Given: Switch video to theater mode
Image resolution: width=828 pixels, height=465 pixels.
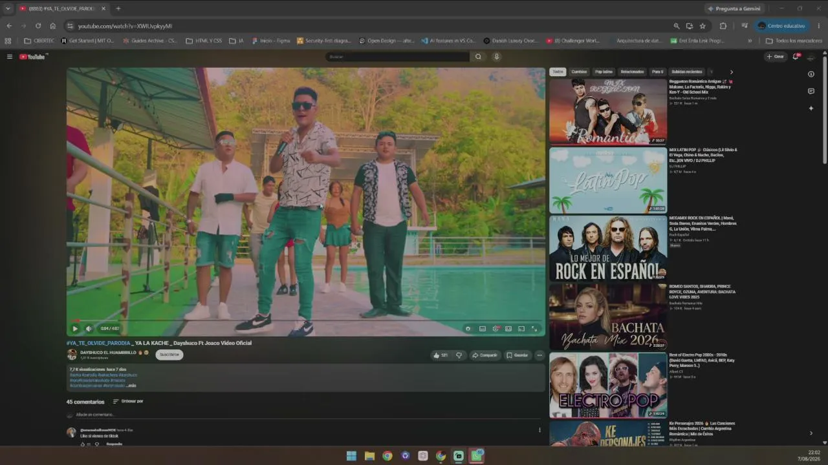Looking at the screenshot, I should click(x=508, y=329).
